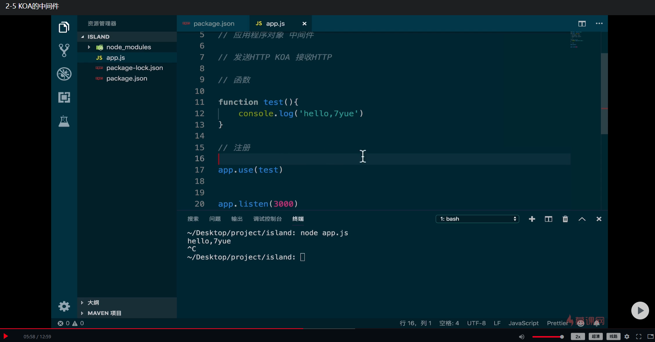Expand the node_modules folder arrow
Screen dimensions: 655x342
click(89, 47)
